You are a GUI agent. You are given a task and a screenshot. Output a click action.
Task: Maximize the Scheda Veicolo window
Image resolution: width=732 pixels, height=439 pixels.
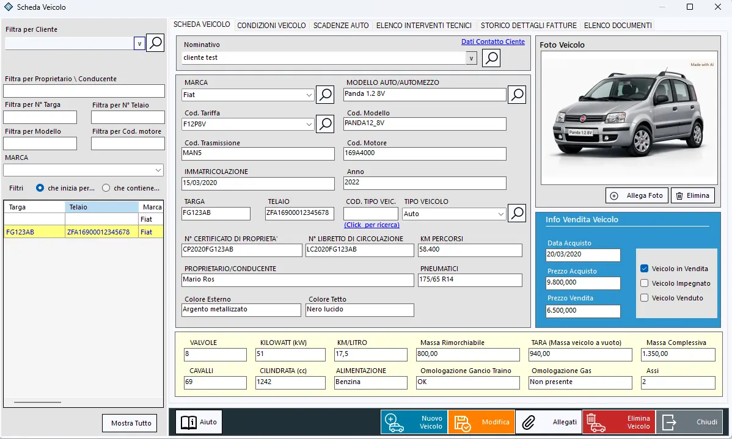(689, 7)
